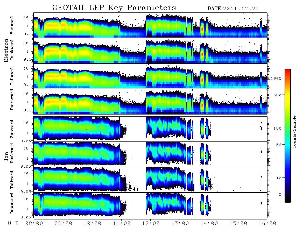The width and height of the screenshot is (296, 228).
Task: Click the "50" color bar label
Action: pos(279,145)
